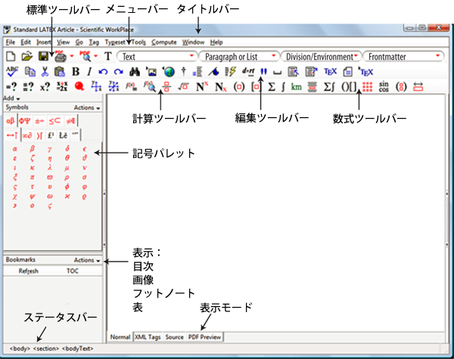454x359 pixels.
Task: Insert the beta symbol from the palette
Action: 32,149
